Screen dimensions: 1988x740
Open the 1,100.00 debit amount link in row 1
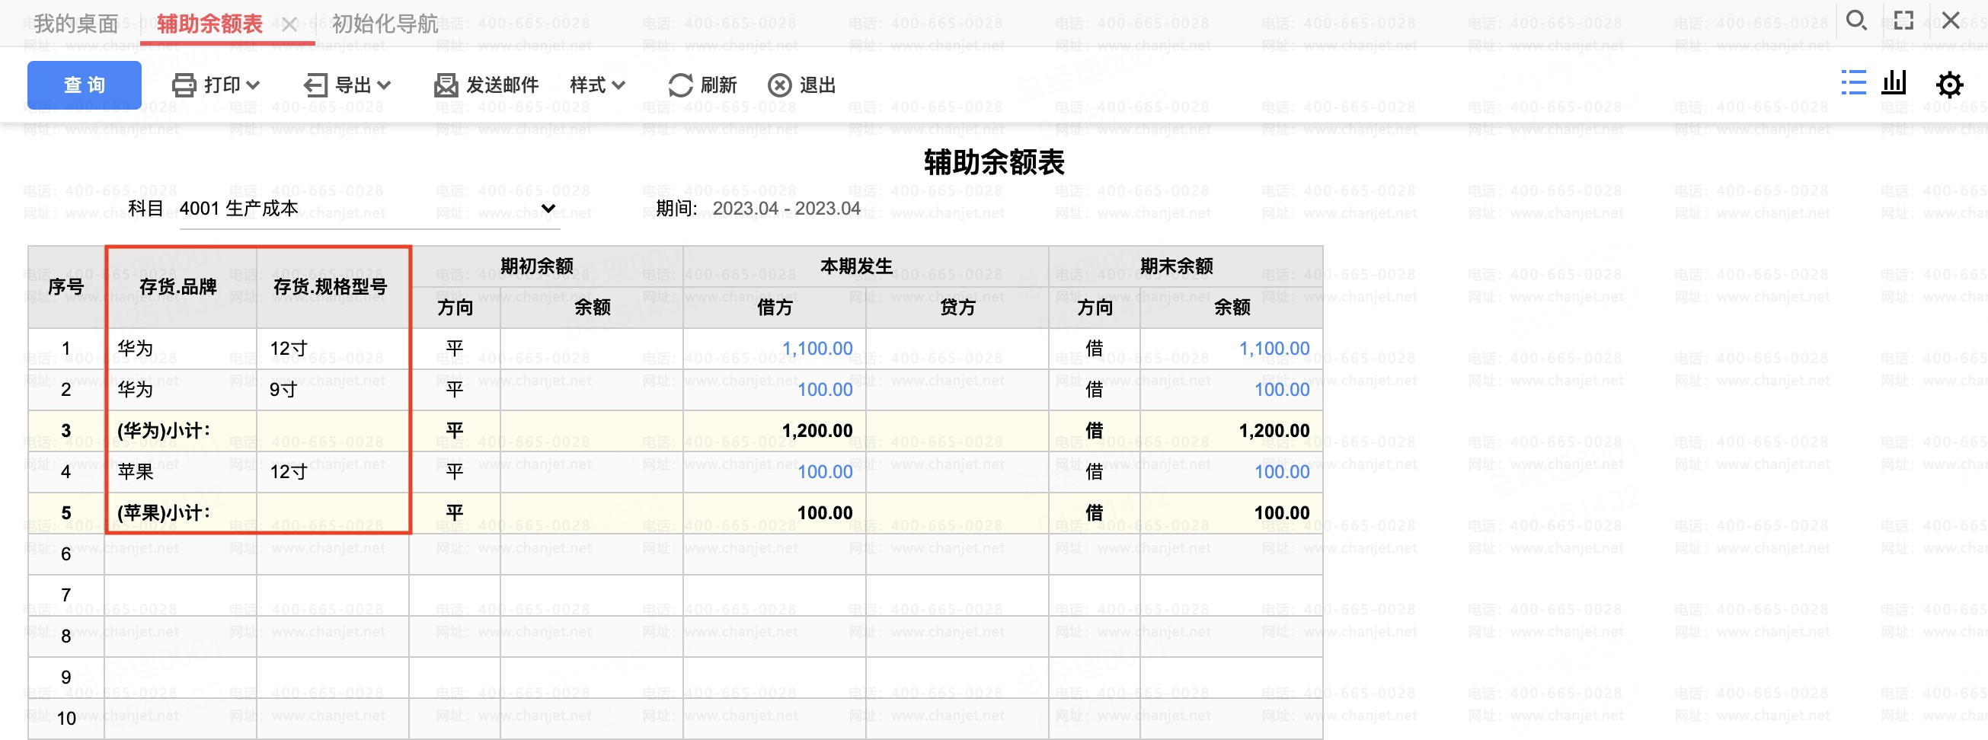coord(817,349)
